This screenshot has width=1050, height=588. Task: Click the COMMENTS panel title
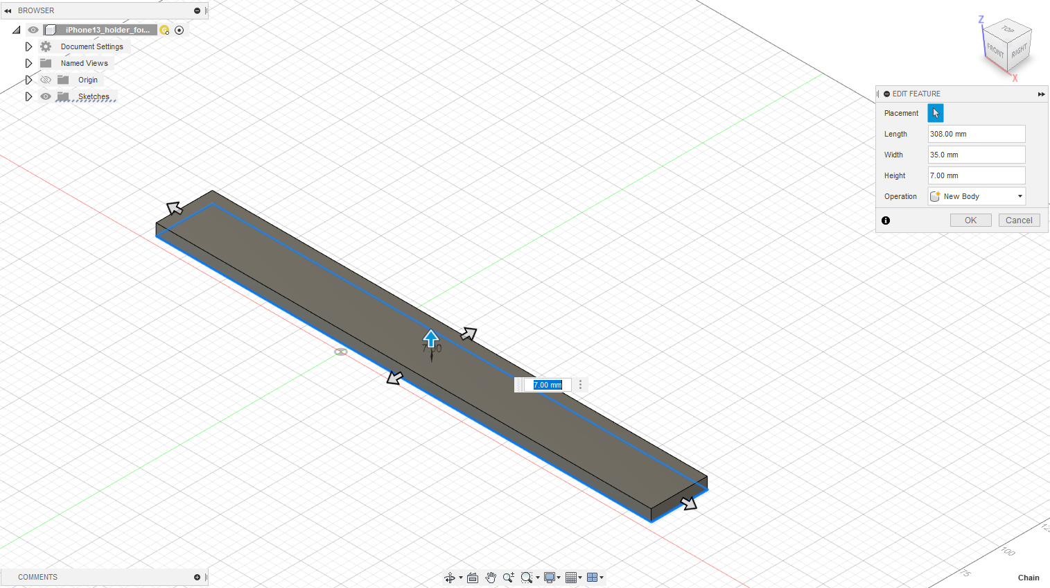(x=38, y=577)
